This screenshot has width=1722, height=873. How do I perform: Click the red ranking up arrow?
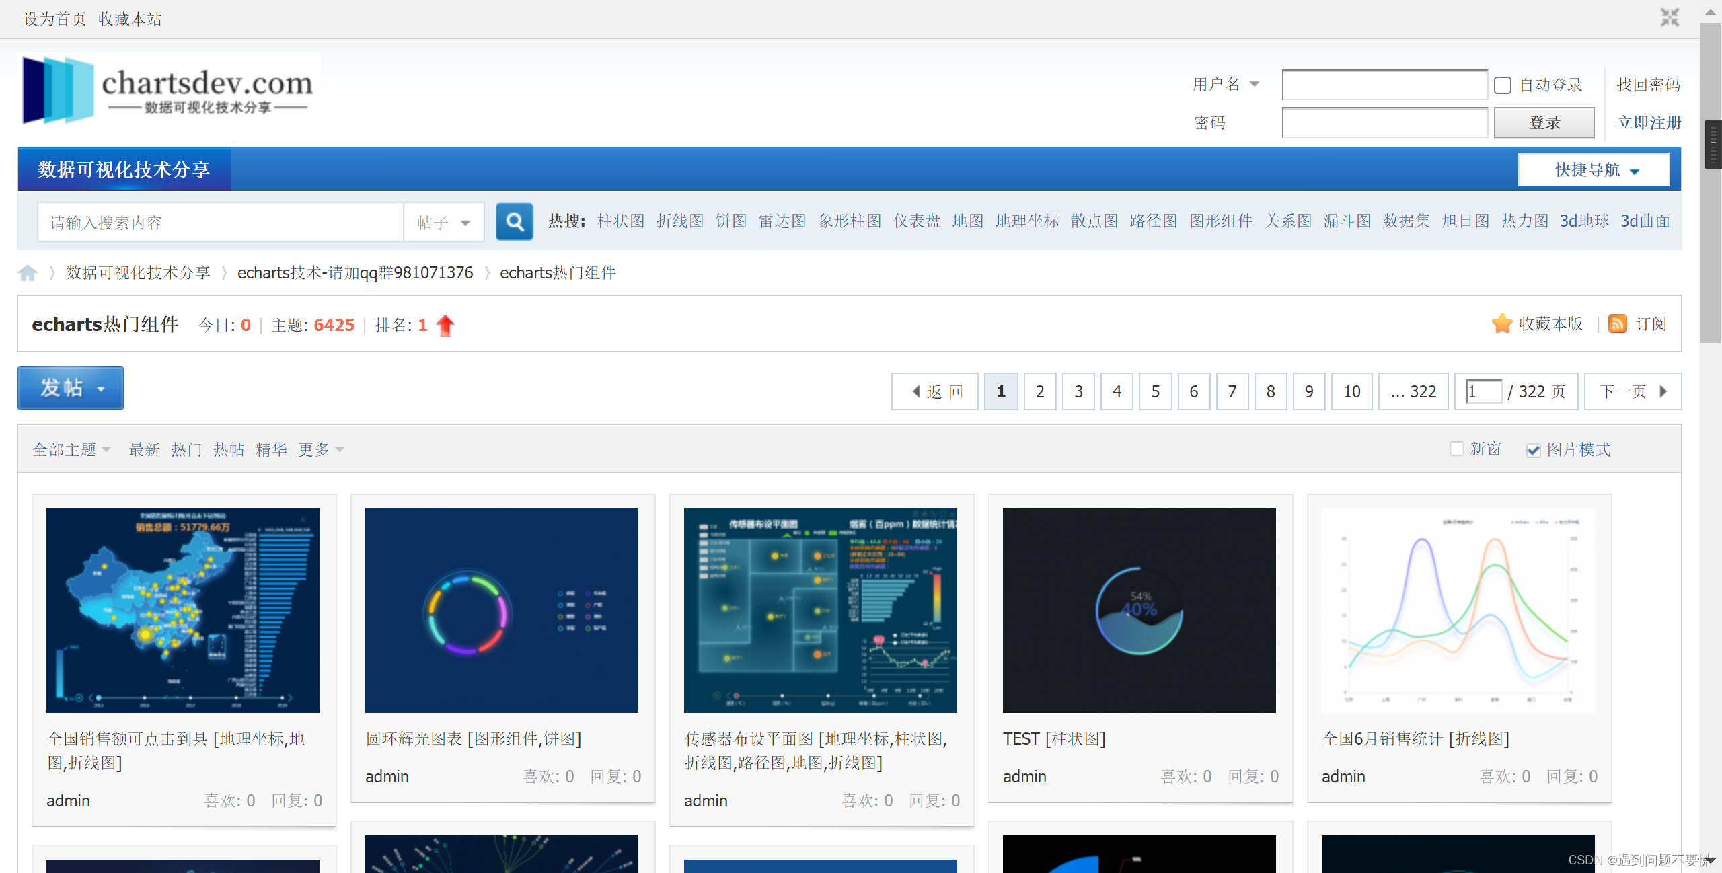coord(445,326)
